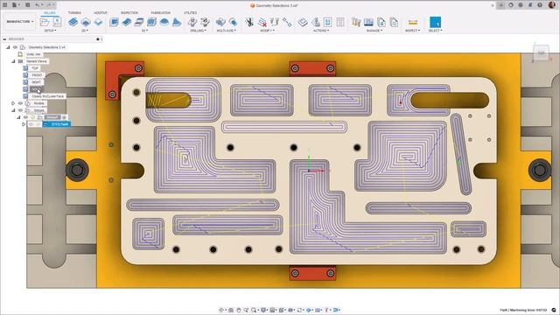Image resolution: width=560 pixels, height=315 pixels.
Task: Open the DRILLING dropdown menu
Action: pos(199,31)
